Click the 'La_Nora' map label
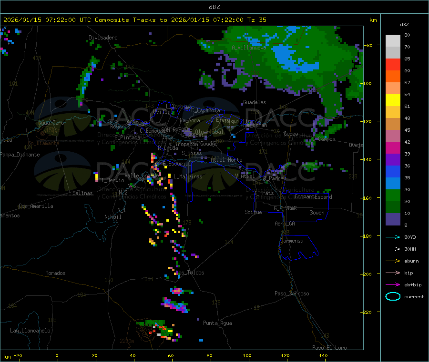Viewport: 429px width, 362px height. click(x=190, y=120)
